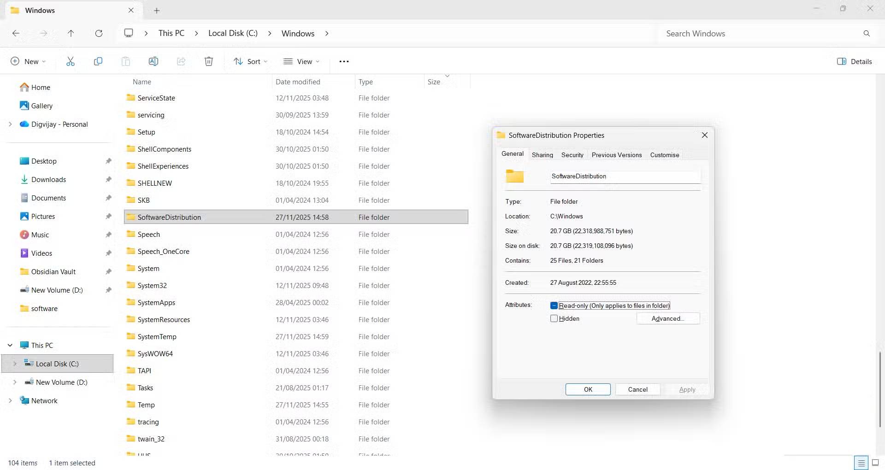Click the Copy icon in toolbar
Image resolution: width=885 pixels, height=470 pixels.
click(98, 61)
